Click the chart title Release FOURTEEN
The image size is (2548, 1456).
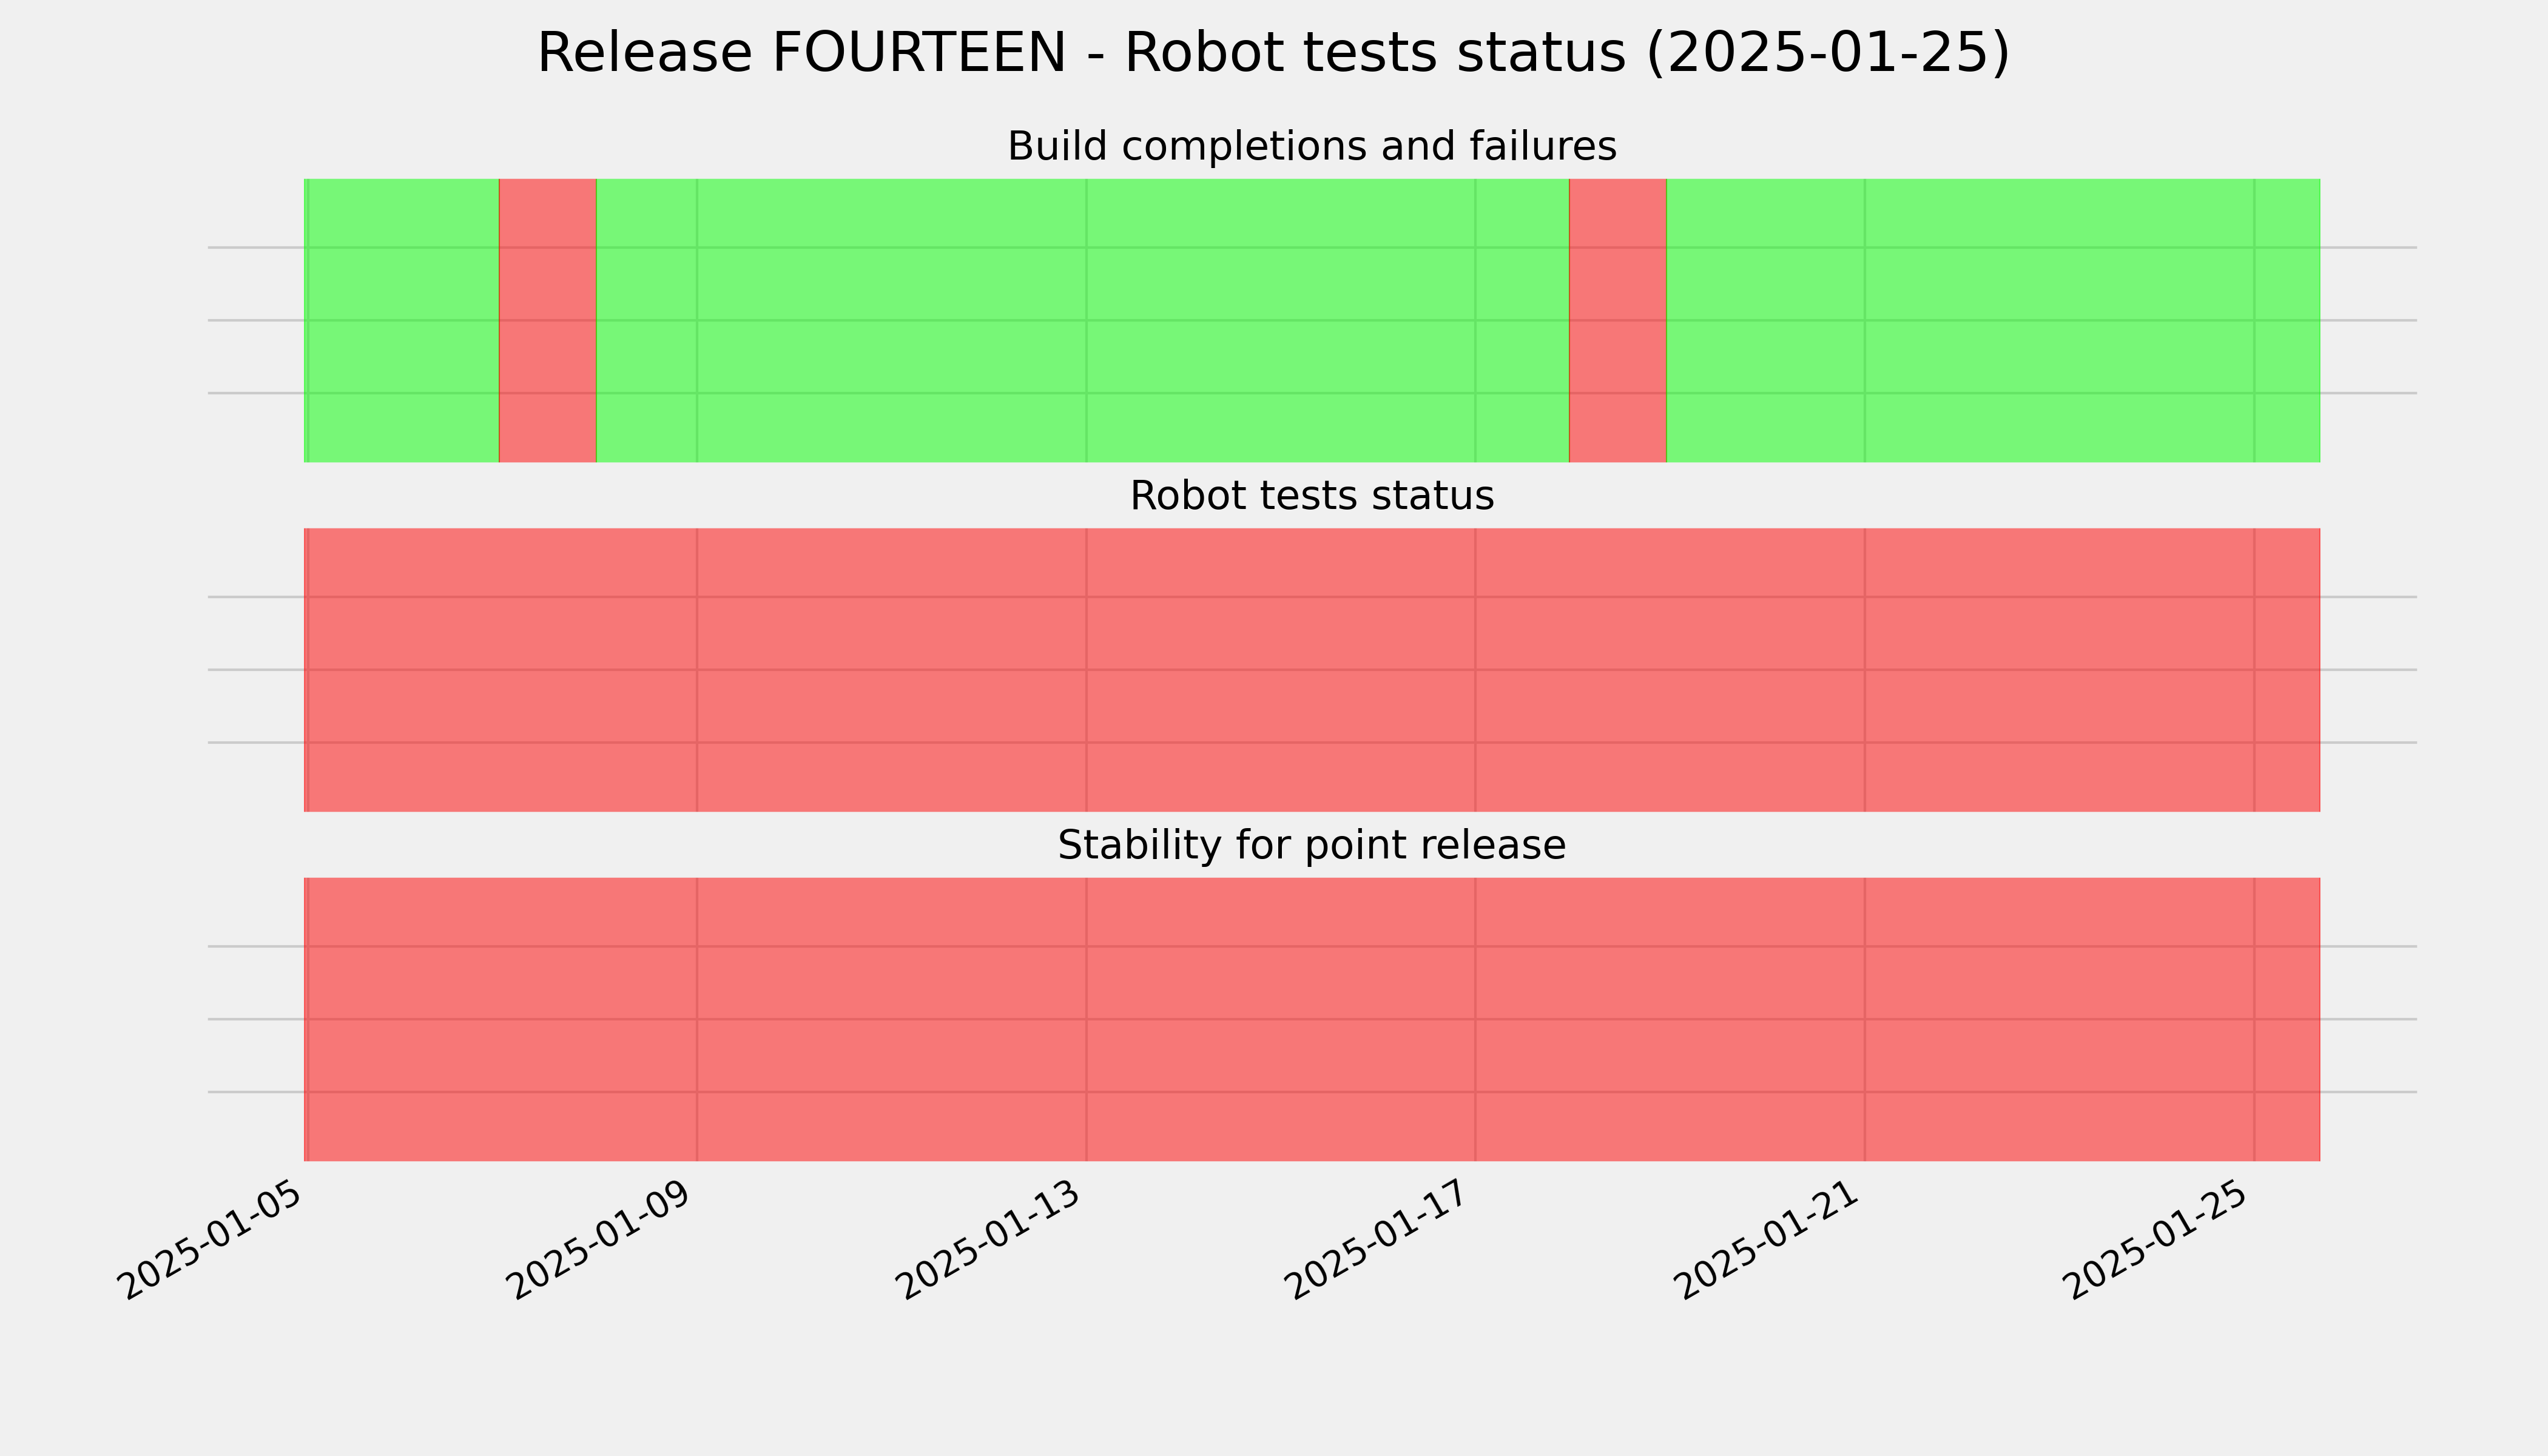1273,53
